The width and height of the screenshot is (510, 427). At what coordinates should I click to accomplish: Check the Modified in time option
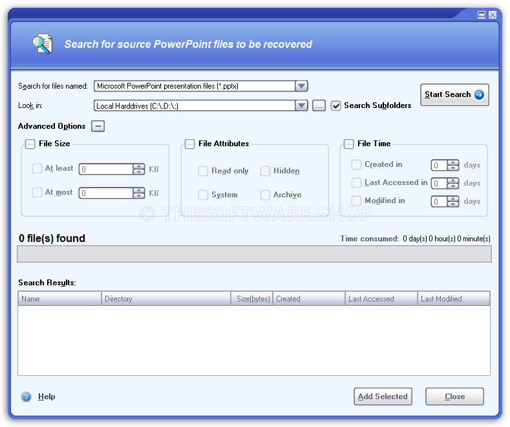[x=356, y=201]
